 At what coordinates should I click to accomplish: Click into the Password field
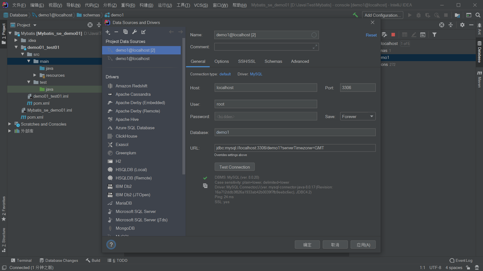click(x=266, y=116)
